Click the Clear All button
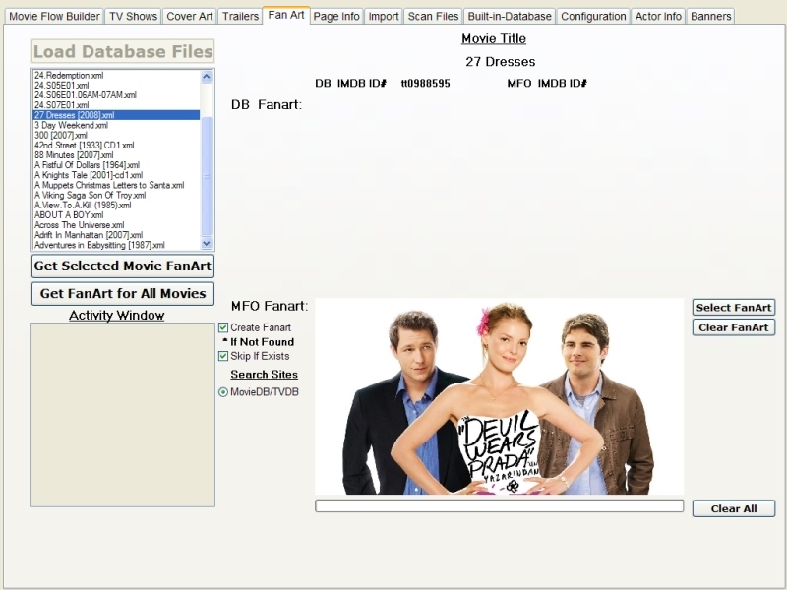 [733, 508]
